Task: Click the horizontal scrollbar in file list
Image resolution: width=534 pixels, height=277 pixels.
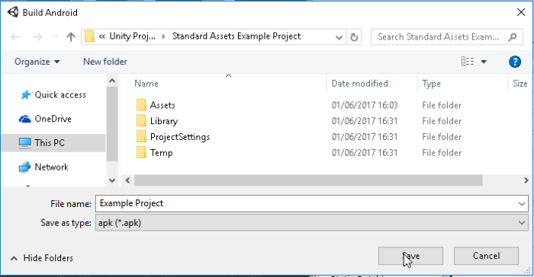Action: point(308,180)
